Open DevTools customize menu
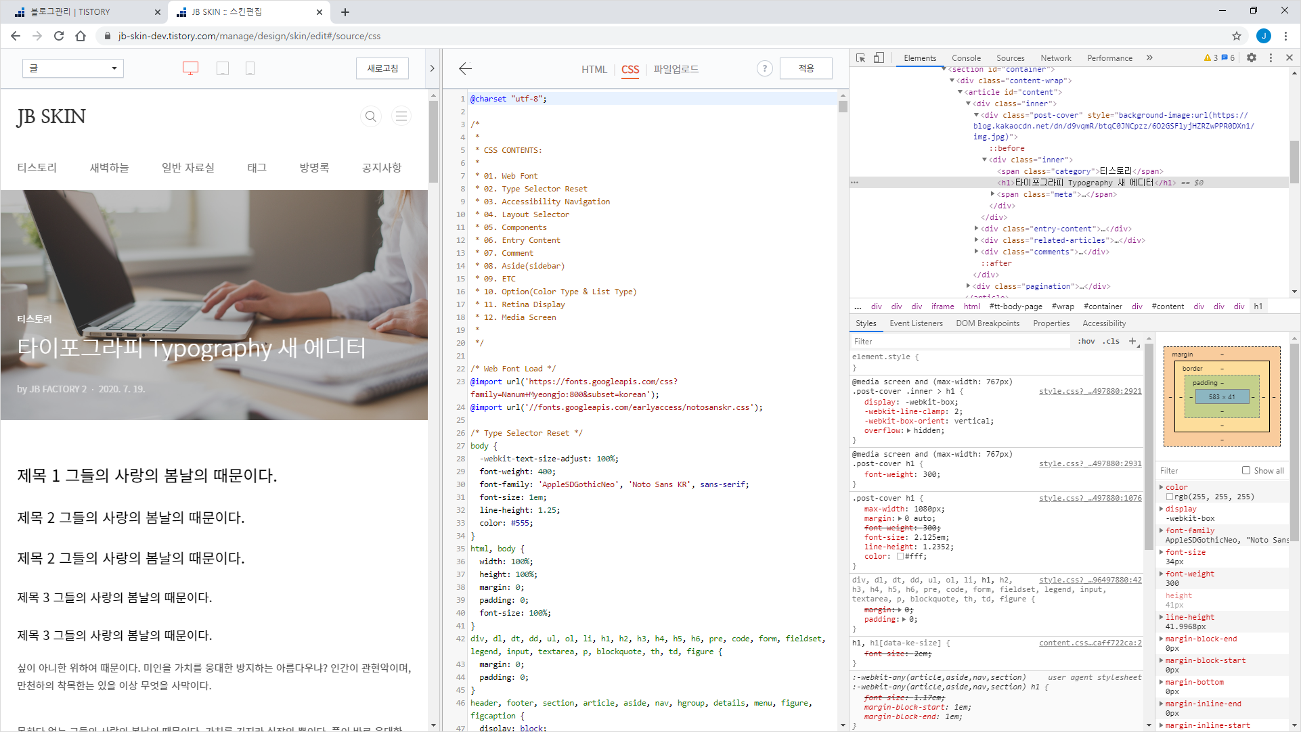Image resolution: width=1301 pixels, height=732 pixels. [x=1271, y=58]
